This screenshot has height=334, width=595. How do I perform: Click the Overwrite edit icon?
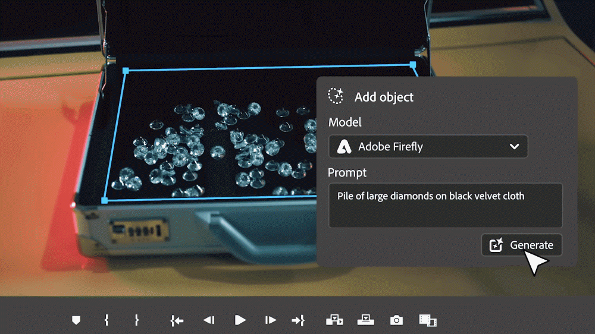(x=365, y=320)
